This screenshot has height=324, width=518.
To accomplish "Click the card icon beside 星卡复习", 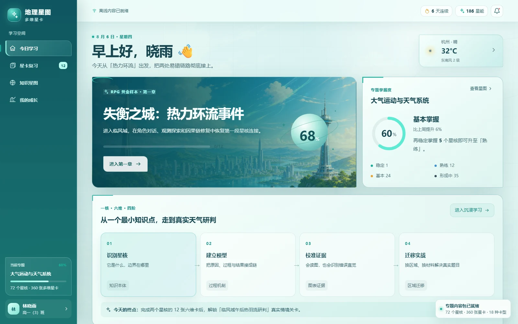I will click(13, 65).
